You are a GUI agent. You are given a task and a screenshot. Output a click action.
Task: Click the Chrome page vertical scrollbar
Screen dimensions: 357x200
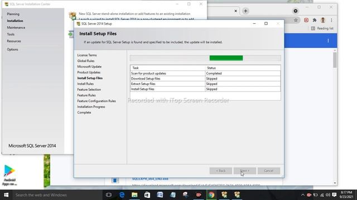pos(335,60)
